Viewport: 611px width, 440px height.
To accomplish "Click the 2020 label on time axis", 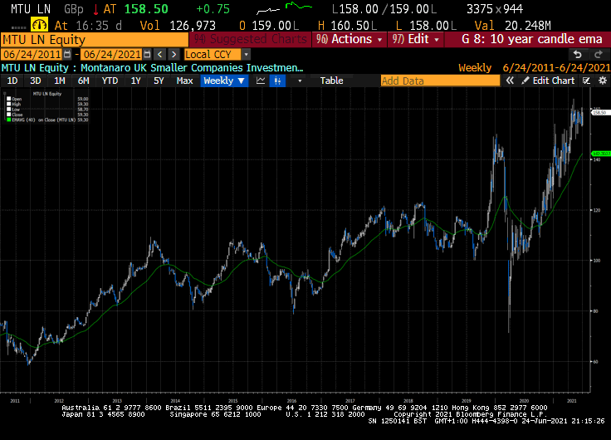I will tap(524, 401).
